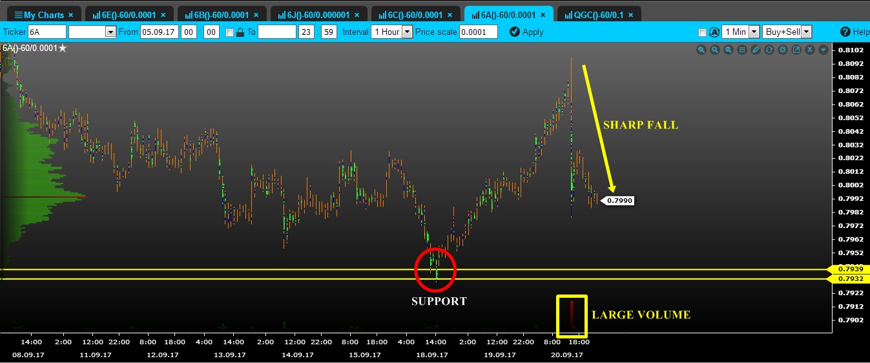This screenshot has height=363, width=870.
Task: Open the Buy+Sell dropdown
Action: 787,32
